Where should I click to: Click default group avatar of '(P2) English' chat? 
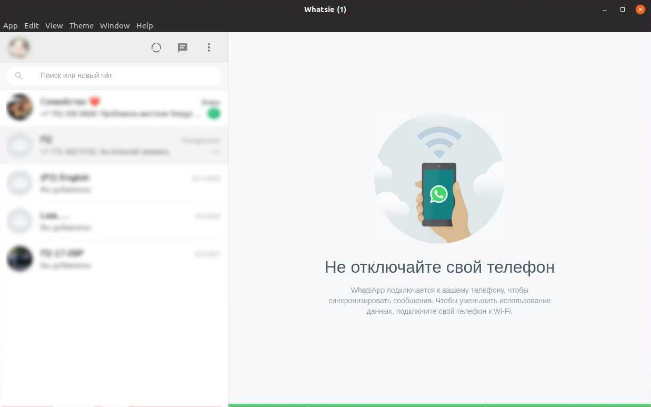pos(19,183)
